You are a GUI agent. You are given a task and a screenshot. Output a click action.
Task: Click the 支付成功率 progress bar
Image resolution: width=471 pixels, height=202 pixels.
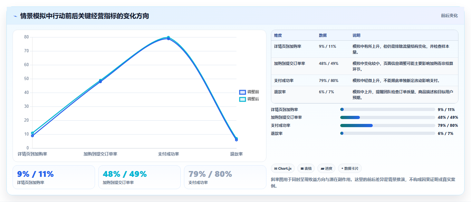click(x=388, y=125)
